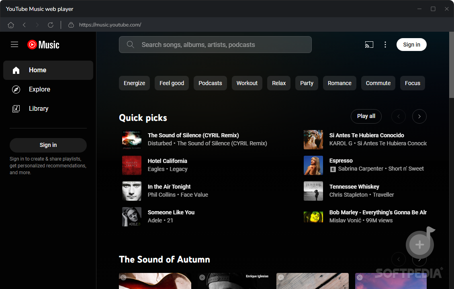Select the Feel good chip
454x289 pixels.
coord(172,83)
